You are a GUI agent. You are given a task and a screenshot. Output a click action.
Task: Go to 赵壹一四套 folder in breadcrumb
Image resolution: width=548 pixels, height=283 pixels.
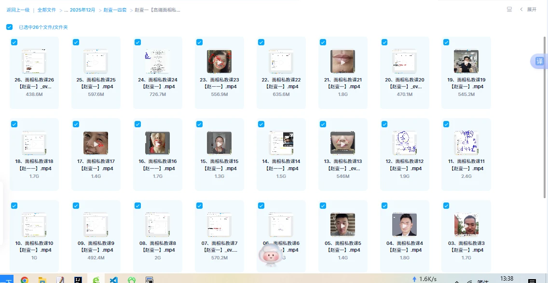point(115,10)
